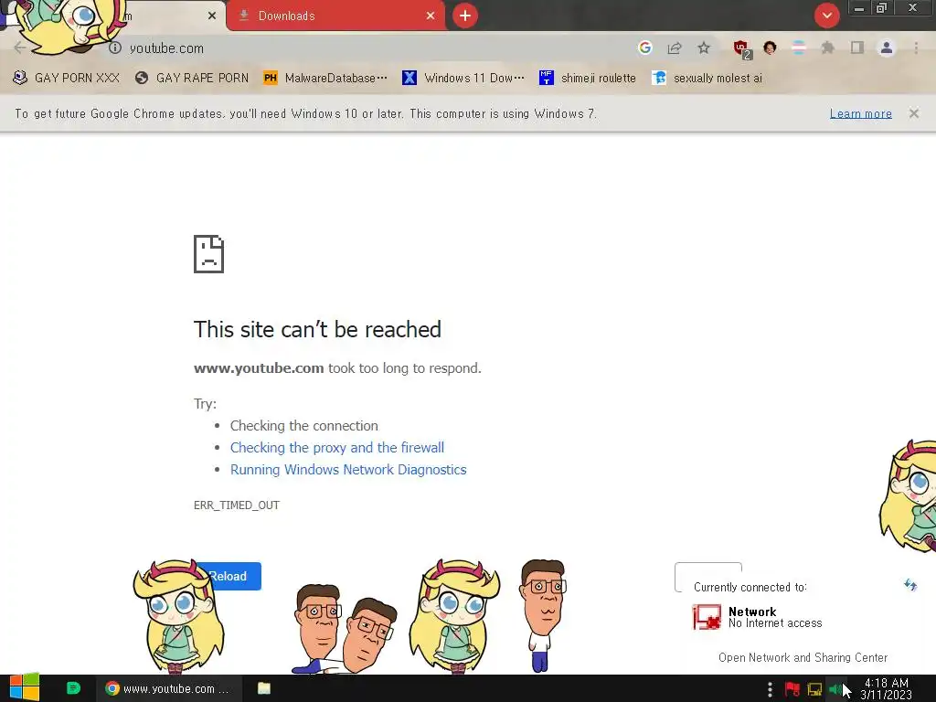Click the site information icon beside youtube.com
The image size is (936, 702).
point(114,48)
